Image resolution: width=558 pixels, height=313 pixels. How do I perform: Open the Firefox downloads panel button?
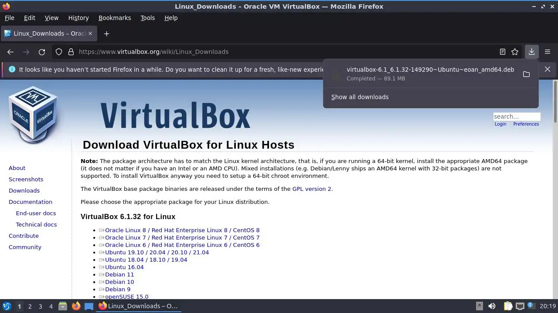tap(531, 52)
